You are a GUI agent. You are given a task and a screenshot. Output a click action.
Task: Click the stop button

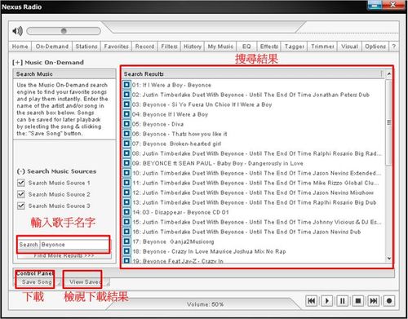tap(358, 301)
